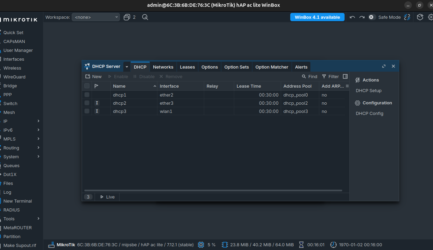Switch to the Option Matcher tab
The height and width of the screenshot is (250, 433).
(x=272, y=67)
